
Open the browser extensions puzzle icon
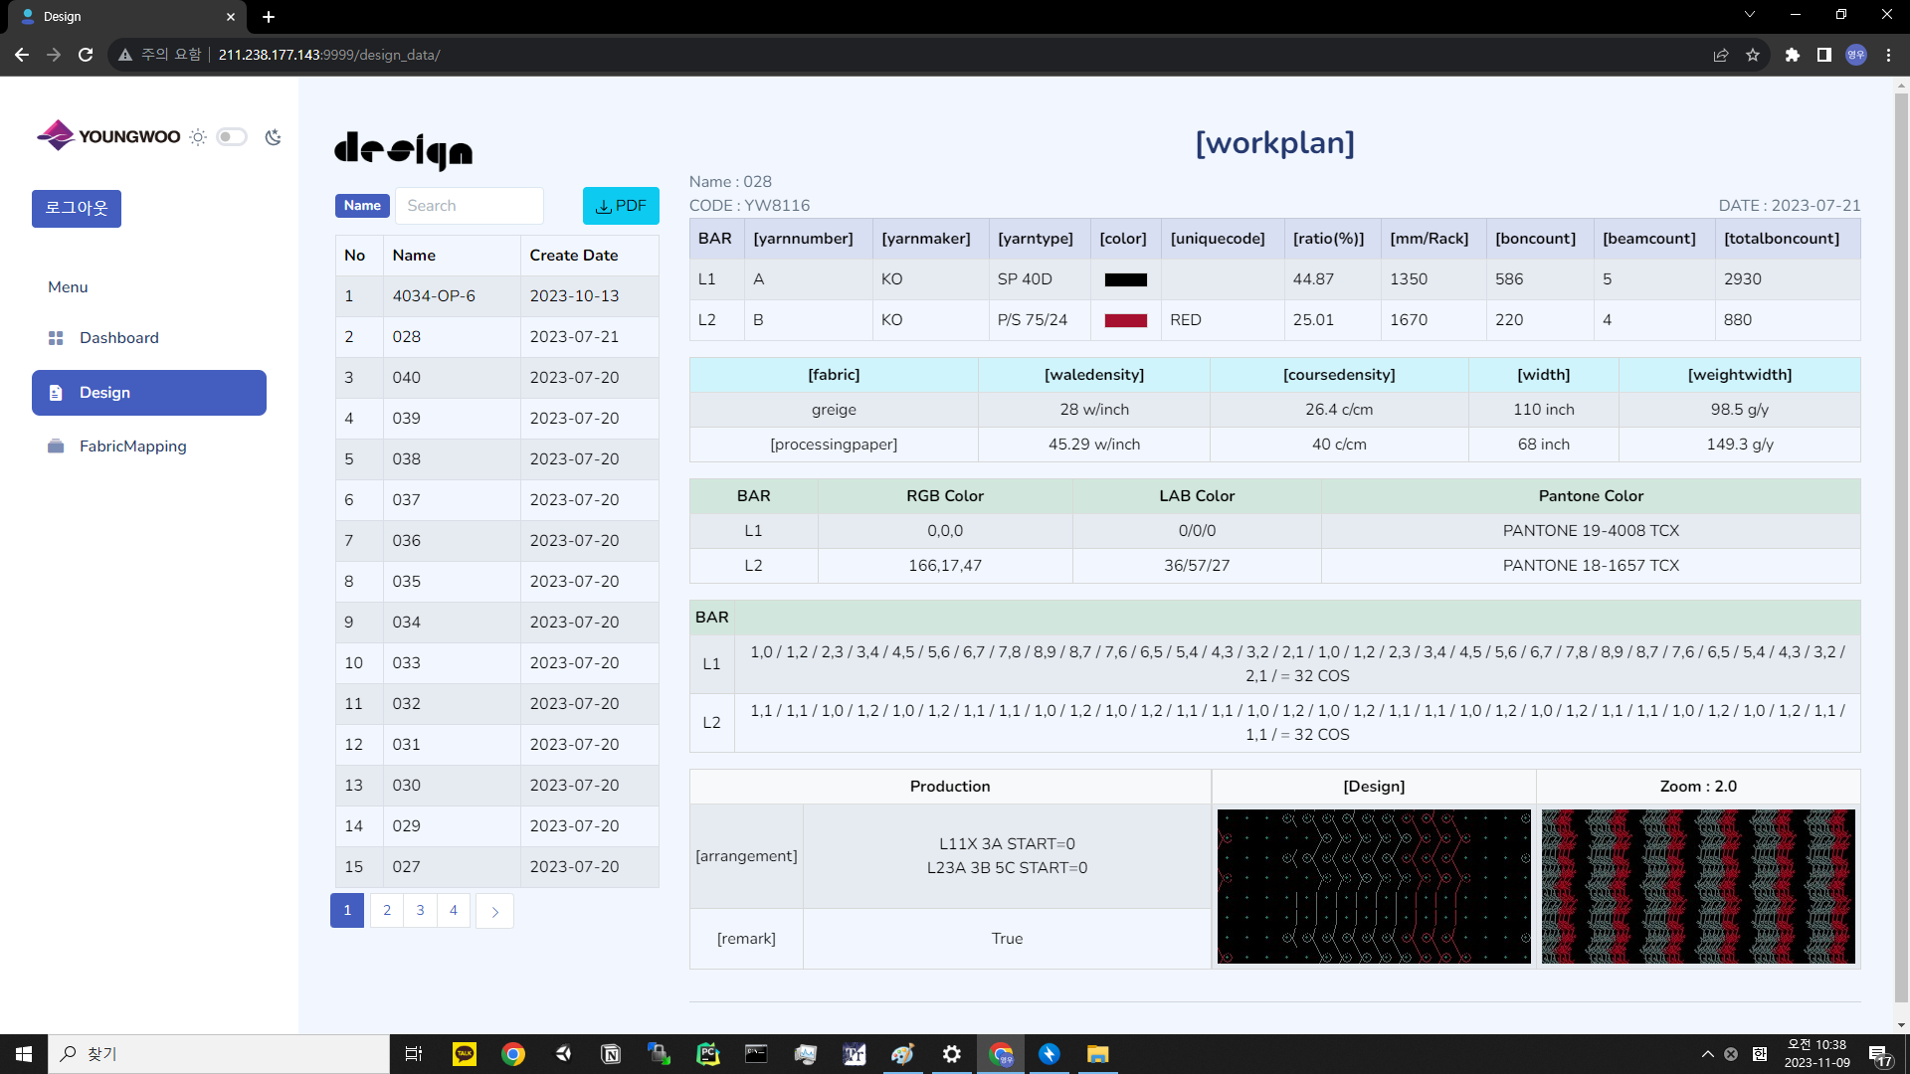[1792, 55]
